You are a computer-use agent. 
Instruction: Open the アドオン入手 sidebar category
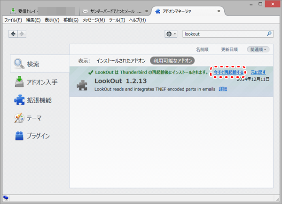40,82
